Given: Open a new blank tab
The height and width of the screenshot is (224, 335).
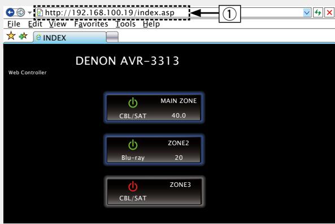Looking at the screenshot, I should pos(112,37).
